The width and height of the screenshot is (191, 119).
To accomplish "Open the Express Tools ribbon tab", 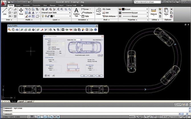I will coord(71,5).
